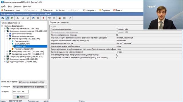Image resolution: width=183 pixels, height=102 pixels.
Task: Click the grey square toolbar icon
Action: (x=64, y=18)
